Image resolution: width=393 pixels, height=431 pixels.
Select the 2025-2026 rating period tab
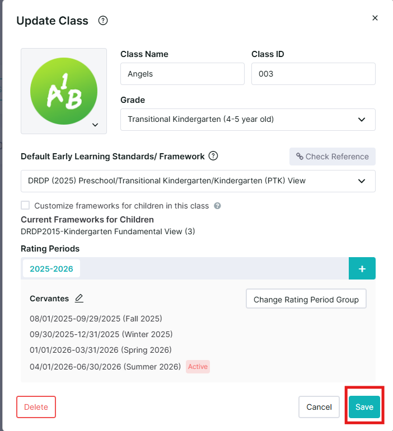coord(52,268)
